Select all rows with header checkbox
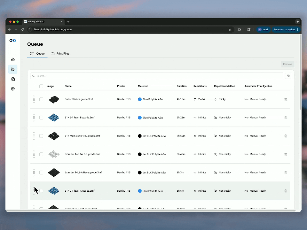307x230 pixels. point(41,86)
